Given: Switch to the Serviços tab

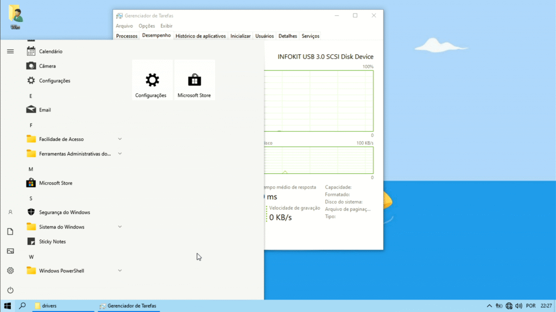Looking at the screenshot, I should pyautogui.click(x=311, y=36).
